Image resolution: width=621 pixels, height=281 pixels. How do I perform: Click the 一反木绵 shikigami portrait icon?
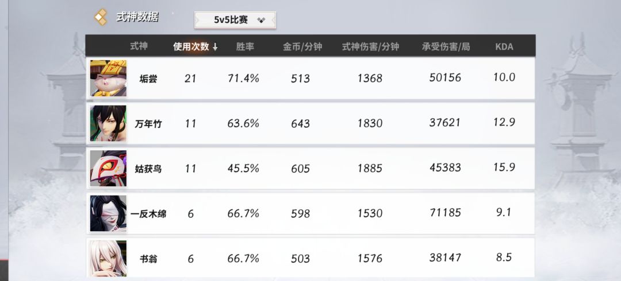(108, 213)
